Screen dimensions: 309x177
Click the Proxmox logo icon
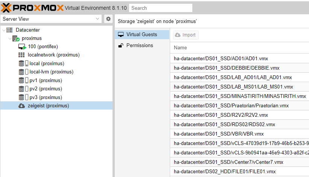(6, 8)
